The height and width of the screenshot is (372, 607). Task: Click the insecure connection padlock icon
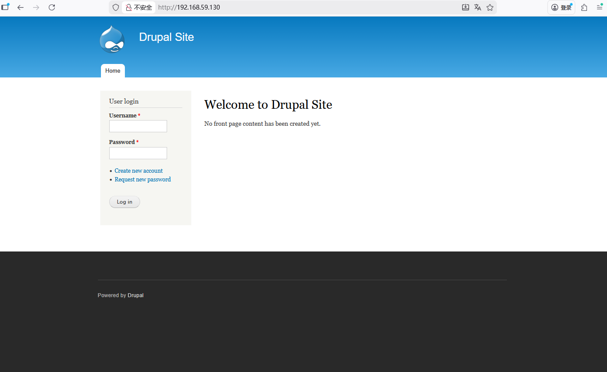coord(129,7)
